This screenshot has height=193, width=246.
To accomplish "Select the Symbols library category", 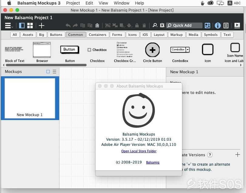I will click(211, 35).
